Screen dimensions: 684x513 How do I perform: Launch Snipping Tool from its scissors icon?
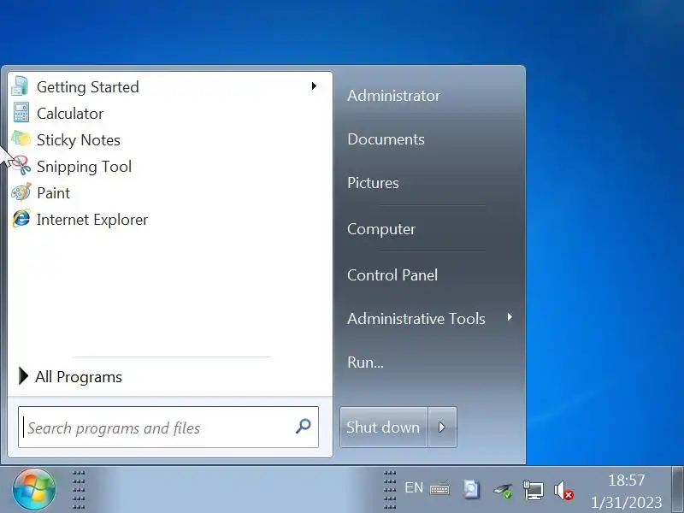21,166
